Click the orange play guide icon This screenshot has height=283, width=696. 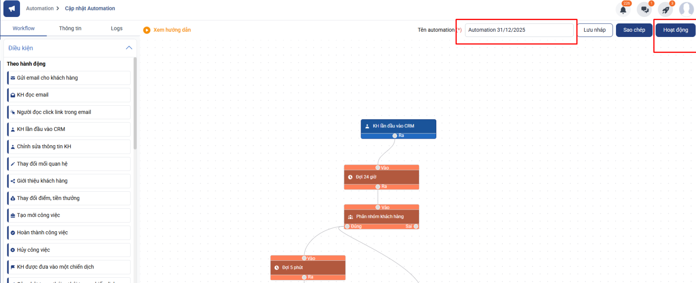[x=147, y=30]
